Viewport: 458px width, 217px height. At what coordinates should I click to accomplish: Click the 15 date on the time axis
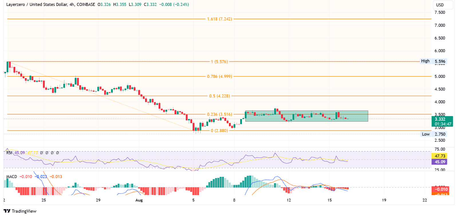330,200
